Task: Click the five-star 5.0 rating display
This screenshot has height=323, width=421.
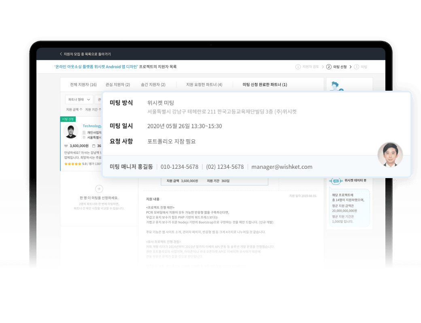Action: tap(72, 164)
